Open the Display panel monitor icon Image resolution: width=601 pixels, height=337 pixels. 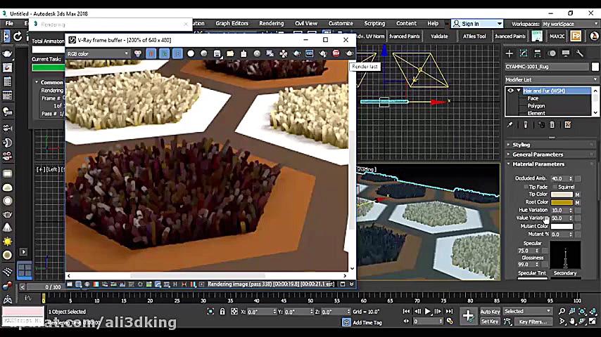566,53
